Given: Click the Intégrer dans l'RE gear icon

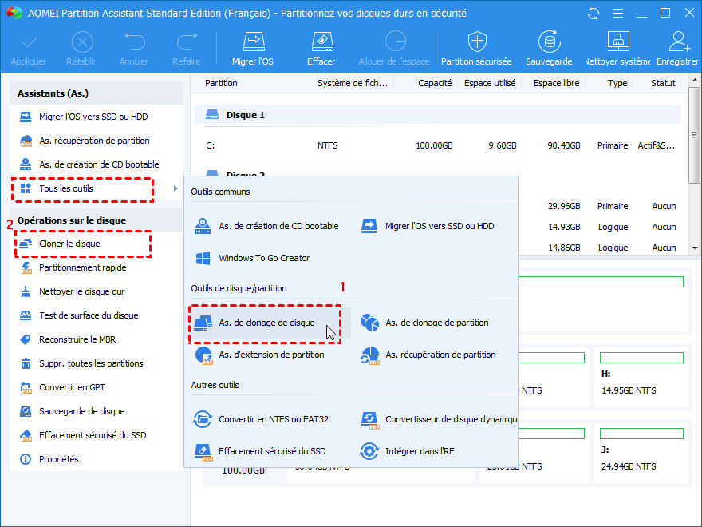Looking at the screenshot, I should (x=369, y=451).
